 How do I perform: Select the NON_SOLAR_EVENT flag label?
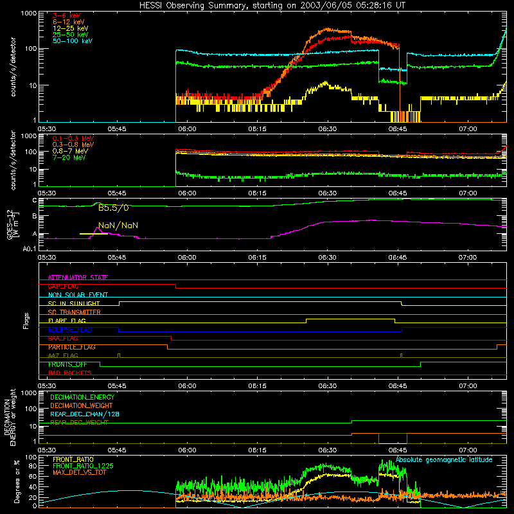(x=78, y=295)
